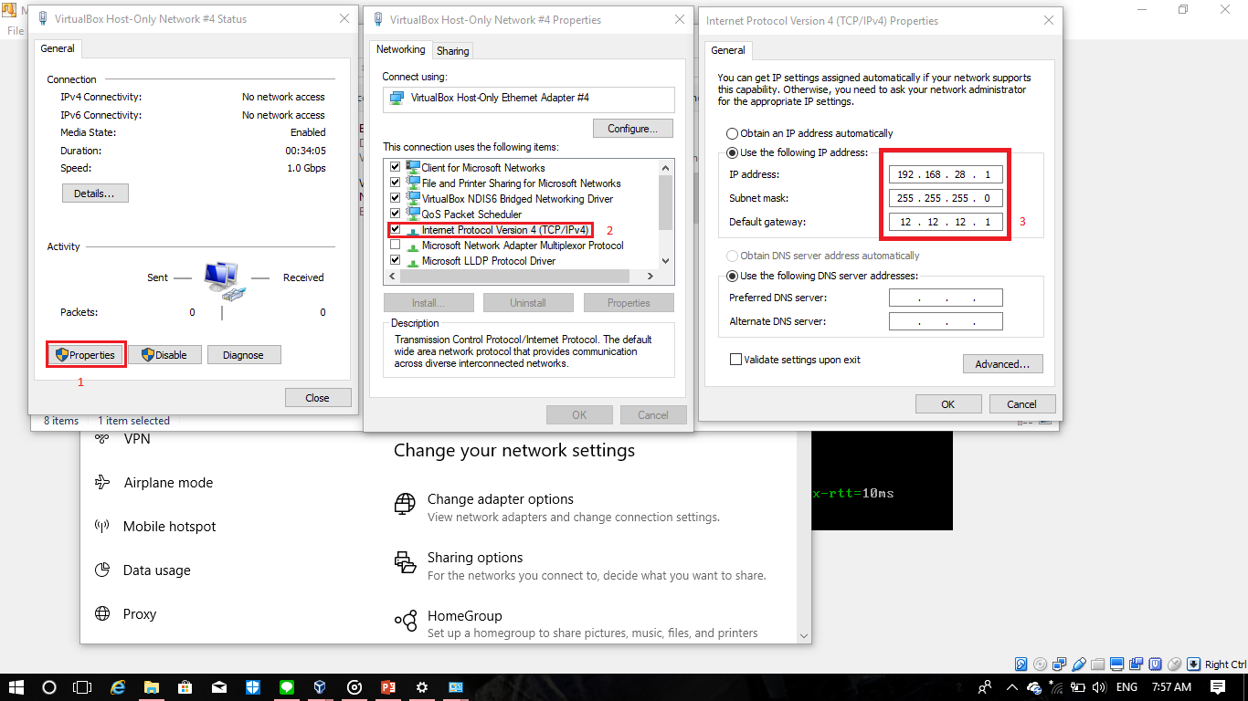Click VirtualBox display status icon

coord(1116,664)
